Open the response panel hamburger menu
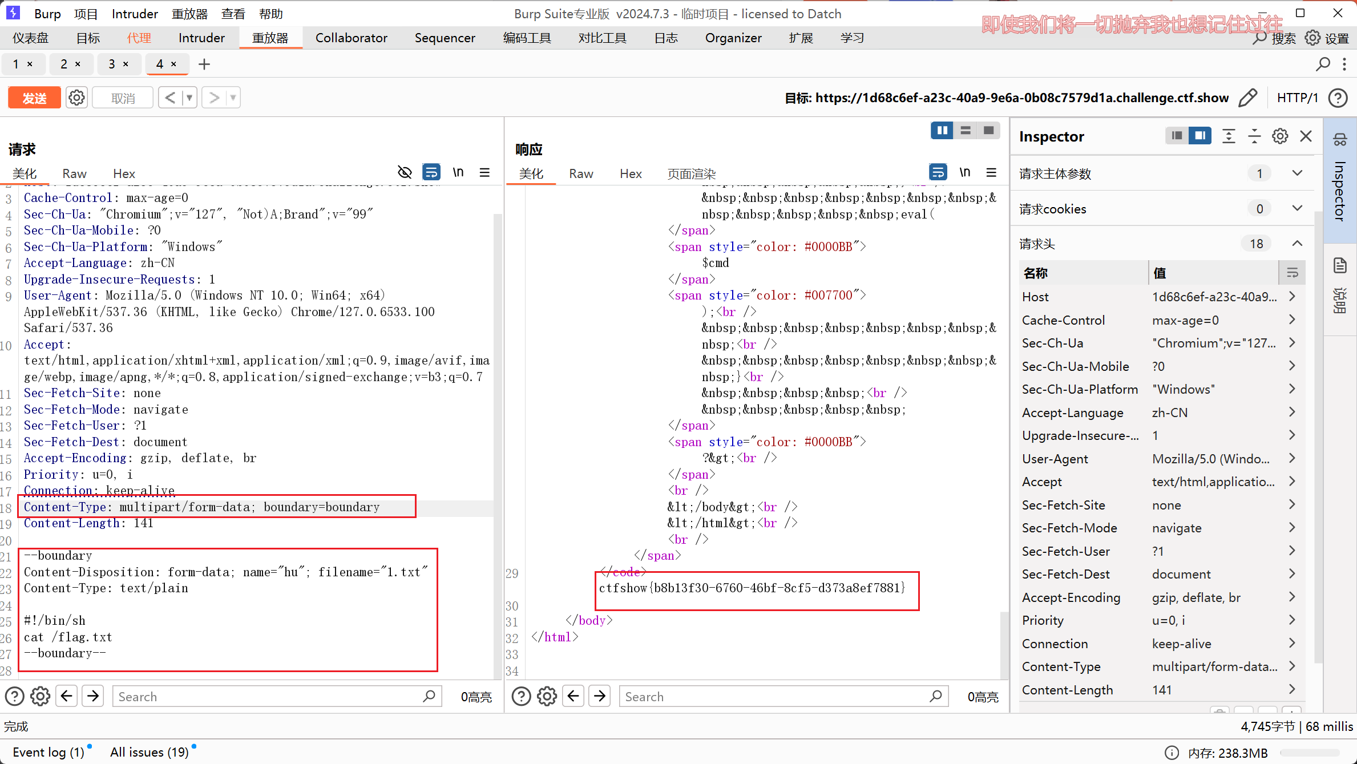 click(x=991, y=172)
